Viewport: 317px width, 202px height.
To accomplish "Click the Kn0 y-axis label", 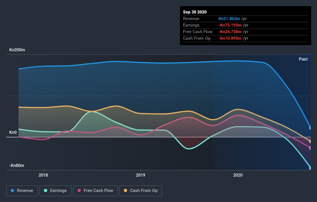I will [x=13, y=132].
